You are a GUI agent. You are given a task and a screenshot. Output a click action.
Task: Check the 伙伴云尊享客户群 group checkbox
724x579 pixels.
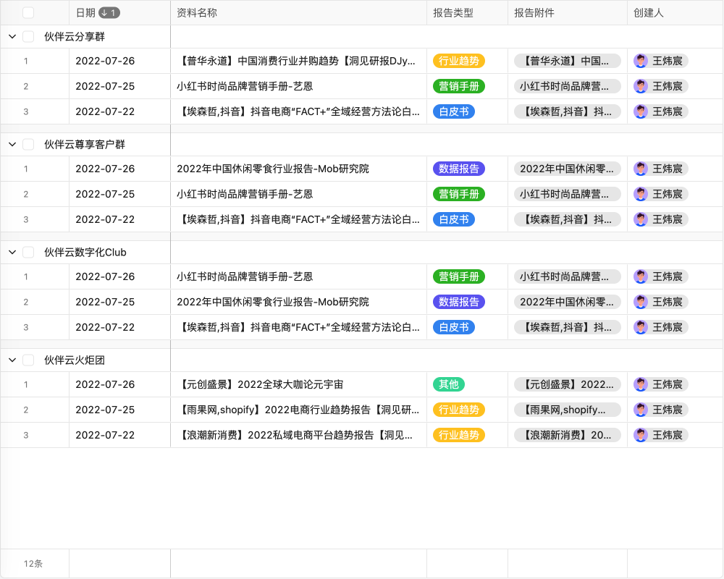(x=28, y=144)
